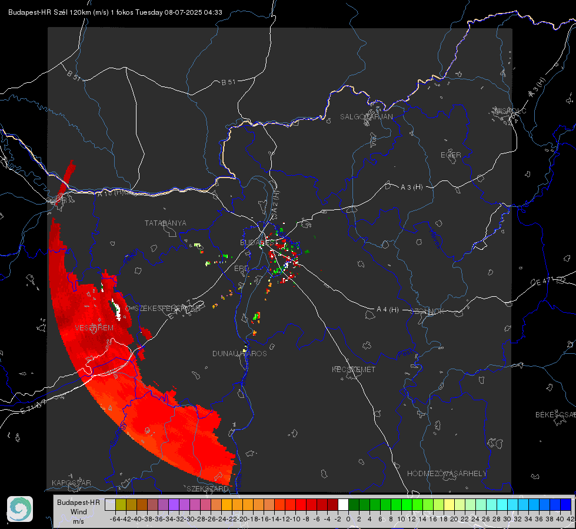Pick the gray swatch left of -64
Screen dimensions: 576x529
click(x=110, y=504)
